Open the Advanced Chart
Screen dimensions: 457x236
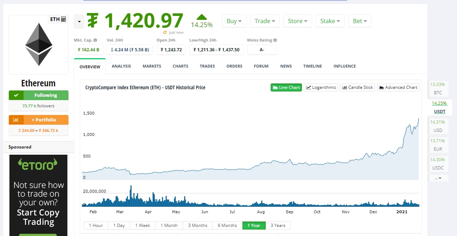pyautogui.click(x=398, y=87)
